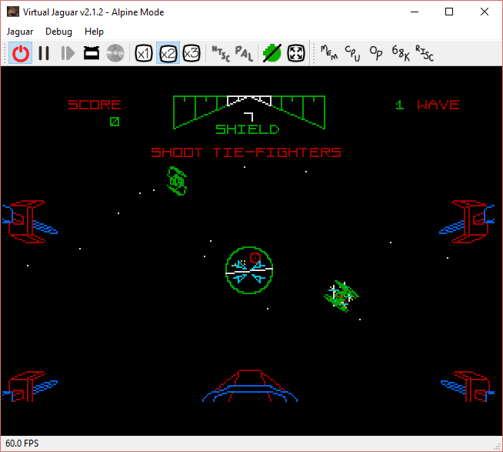Select PAL video mode
This screenshot has width=503, height=452.
pos(243,53)
